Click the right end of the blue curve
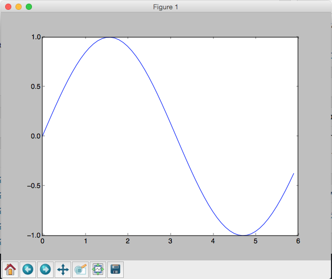 (293, 174)
